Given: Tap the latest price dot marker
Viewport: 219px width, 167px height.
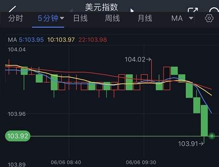Looking at the screenshot, I should click(x=212, y=136).
